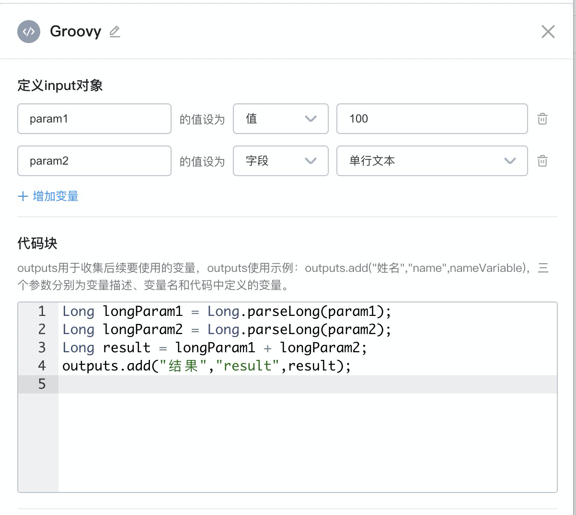Delete the param1 variable row
Viewport: 576px width, 515px height.
[x=542, y=119]
